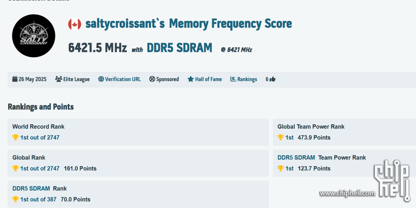The width and height of the screenshot is (416, 208).
Task: Click the '473.9 Points' value
Action: 314,137
